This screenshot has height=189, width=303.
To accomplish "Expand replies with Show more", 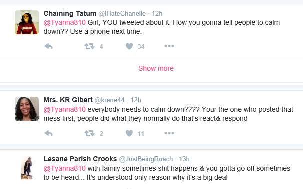I will click(156, 68).
